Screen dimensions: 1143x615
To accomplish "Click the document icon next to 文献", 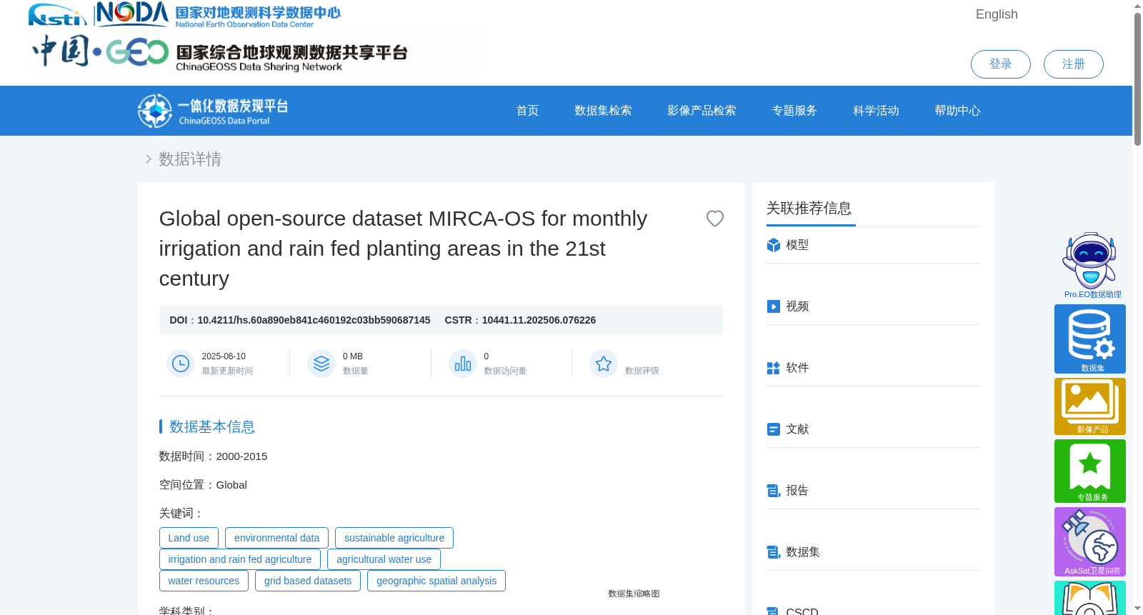I will (x=773, y=429).
